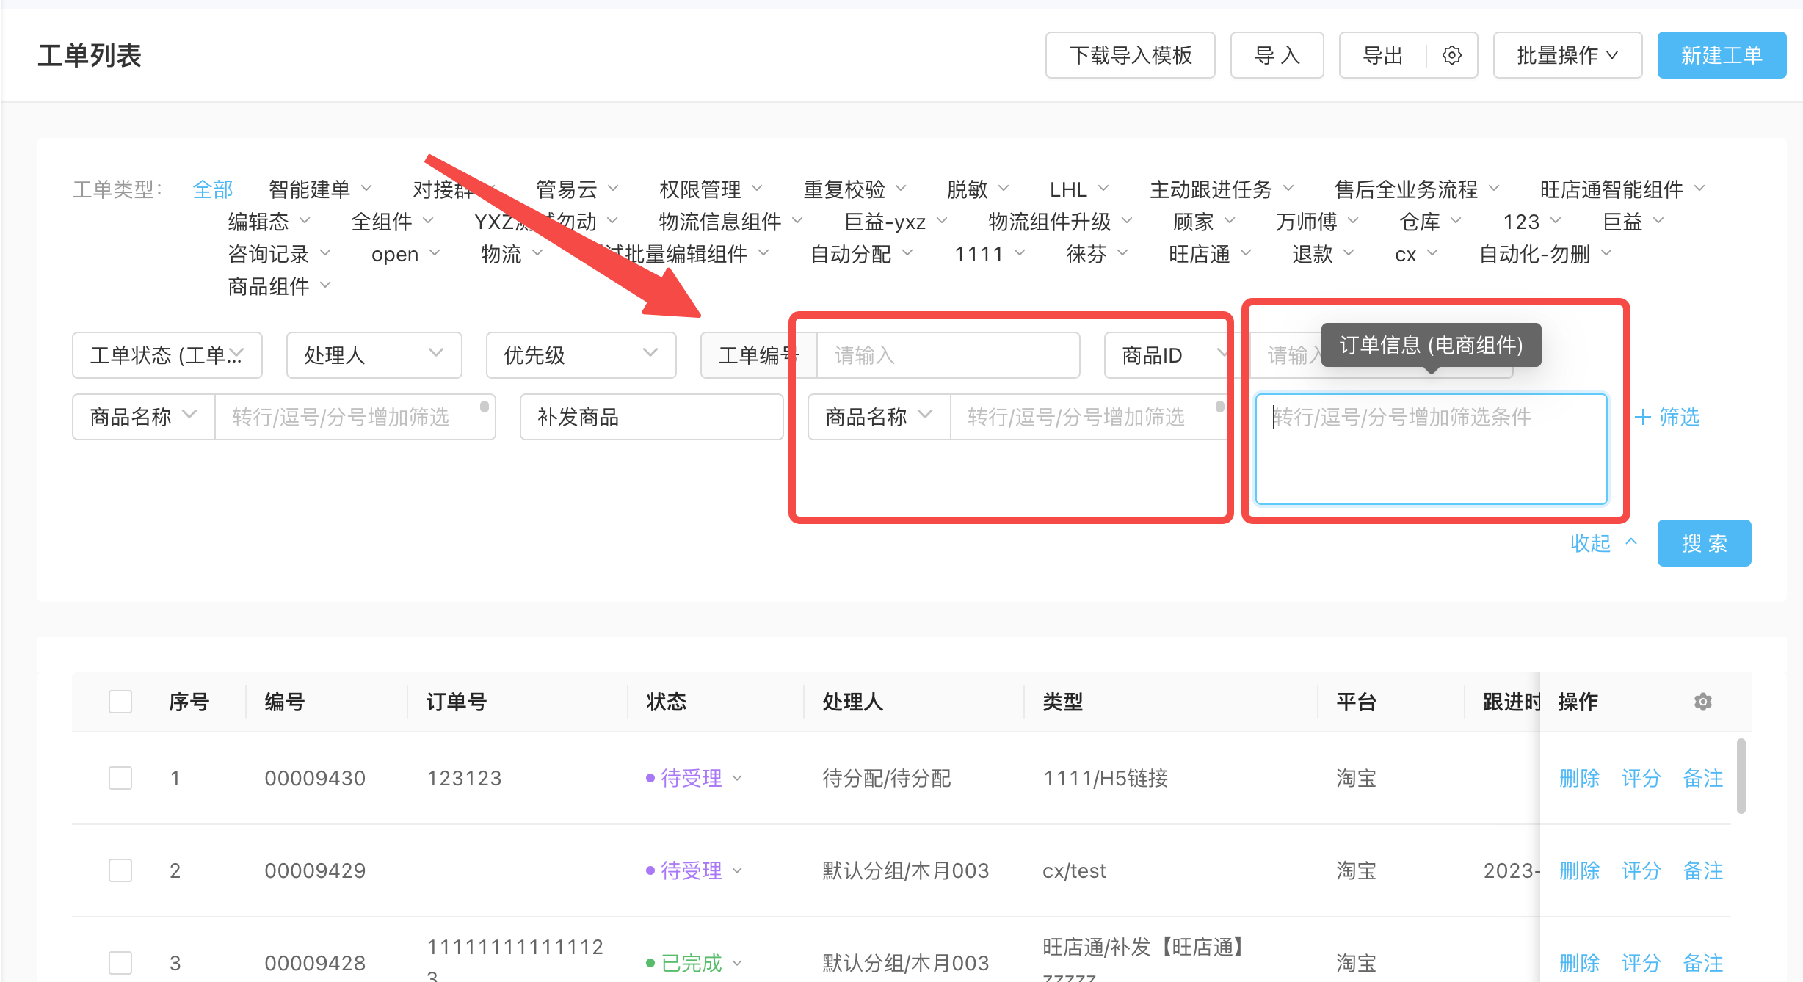Select 旺店通 ticket type
The image size is (1803, 982).
click(1210, 254)
